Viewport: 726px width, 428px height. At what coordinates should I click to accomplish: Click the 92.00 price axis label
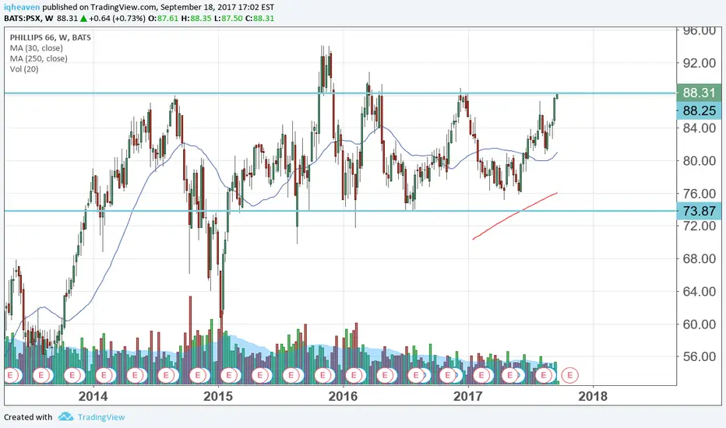click(x=700, y=63)
